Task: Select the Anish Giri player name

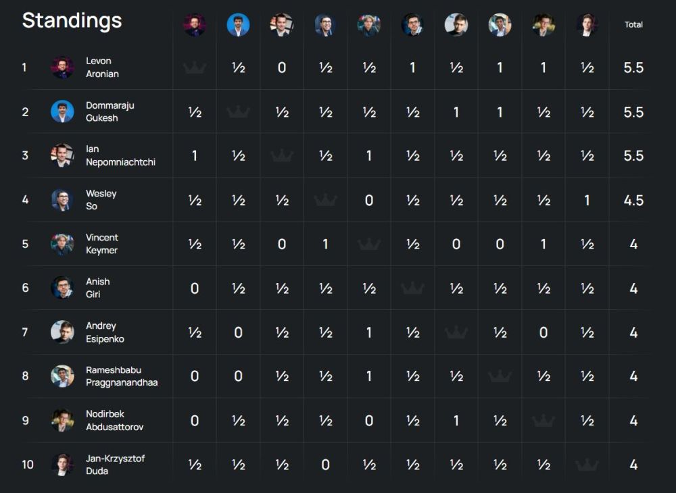Action: 97,288
